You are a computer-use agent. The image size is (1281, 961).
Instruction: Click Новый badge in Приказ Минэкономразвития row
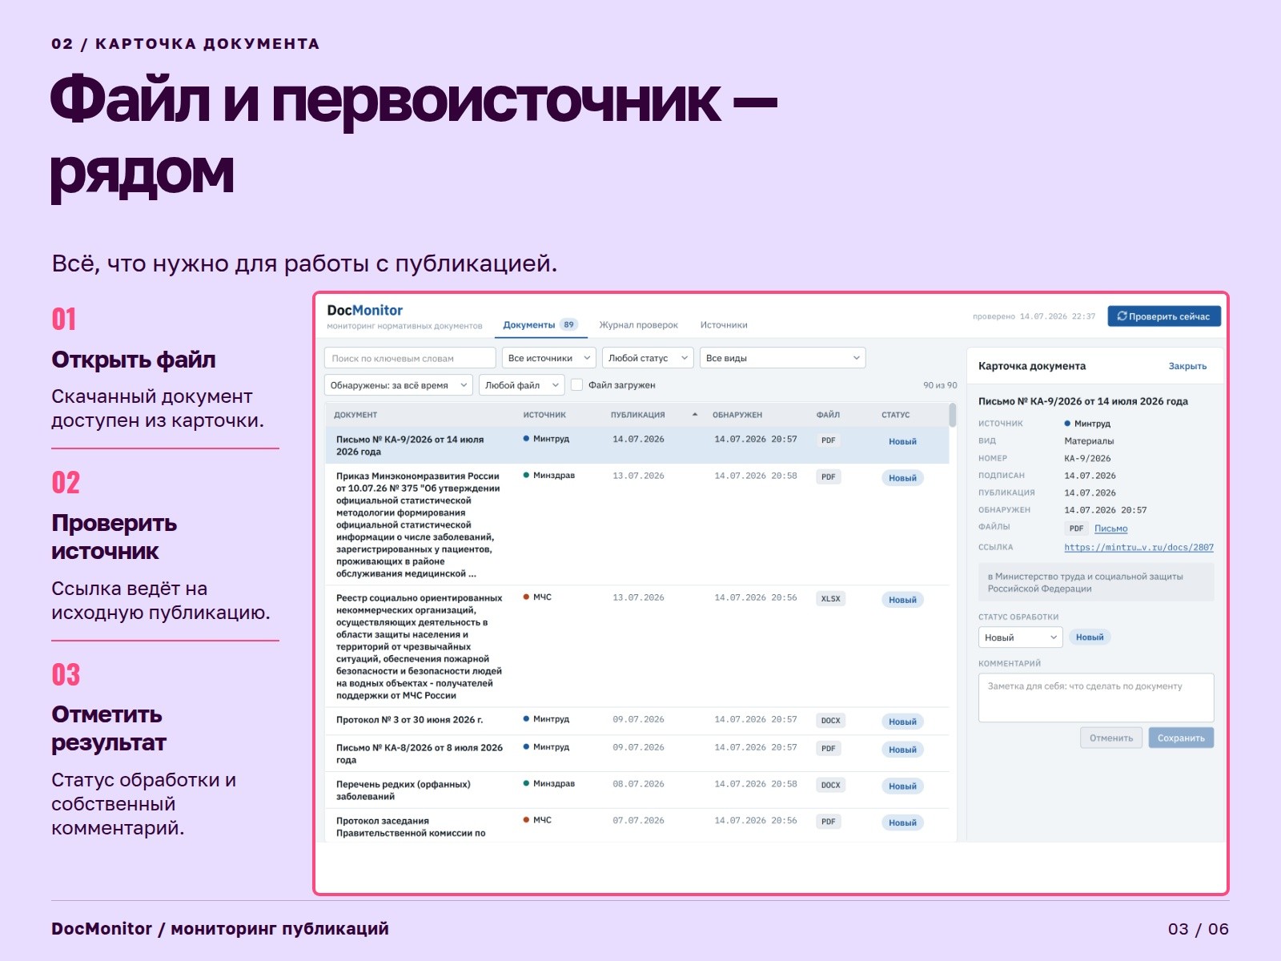(x=902, y=478)
